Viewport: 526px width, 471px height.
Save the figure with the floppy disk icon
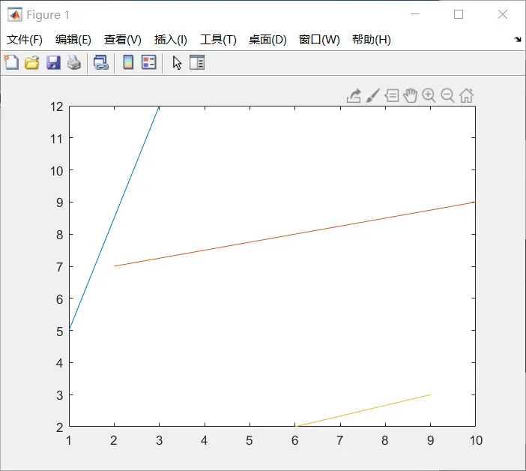[x=53, y=62]
